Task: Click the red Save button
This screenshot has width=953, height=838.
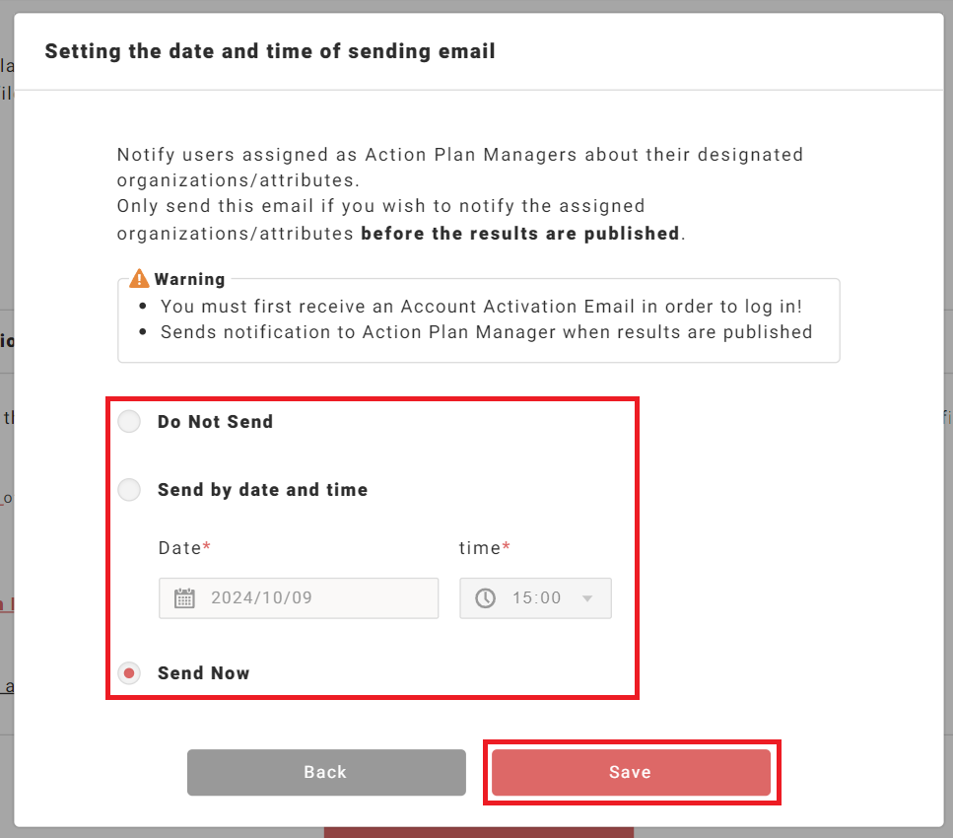Action: tap(631, 772)
